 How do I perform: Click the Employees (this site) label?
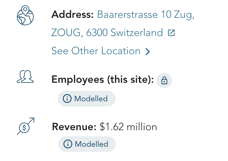coord(103,80)
